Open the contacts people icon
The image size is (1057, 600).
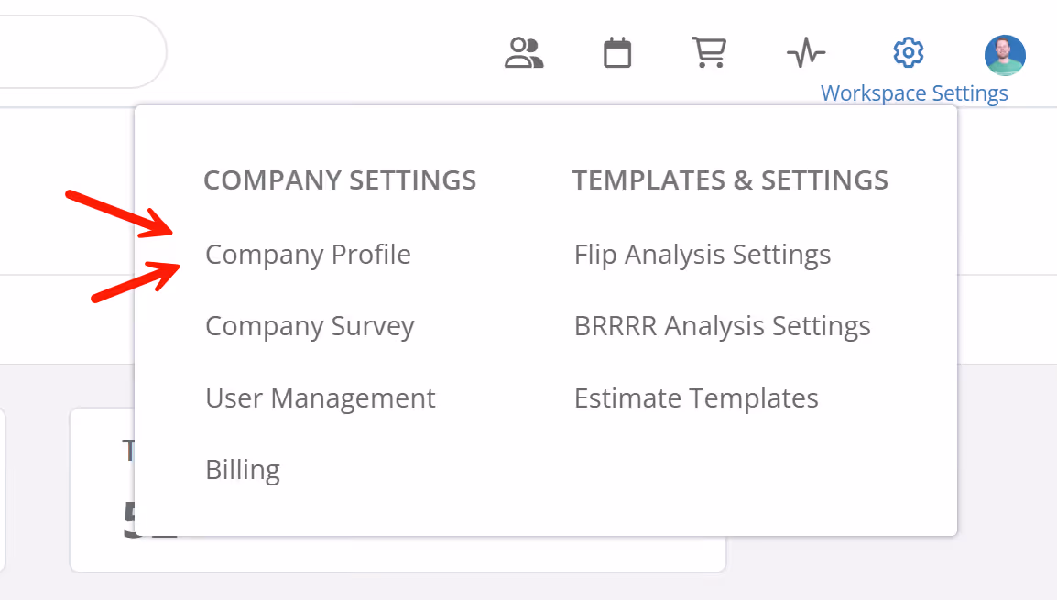click(x=524, y=52)
